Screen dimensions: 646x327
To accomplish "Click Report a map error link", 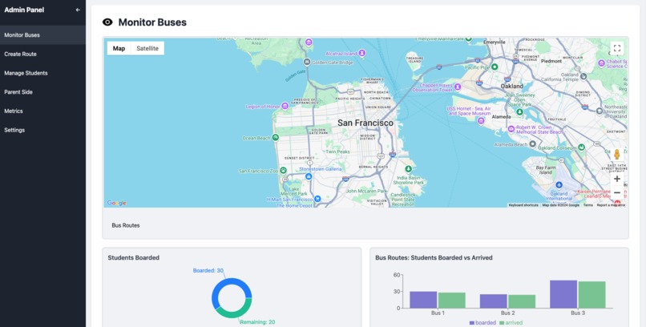I will coord(611,205).
